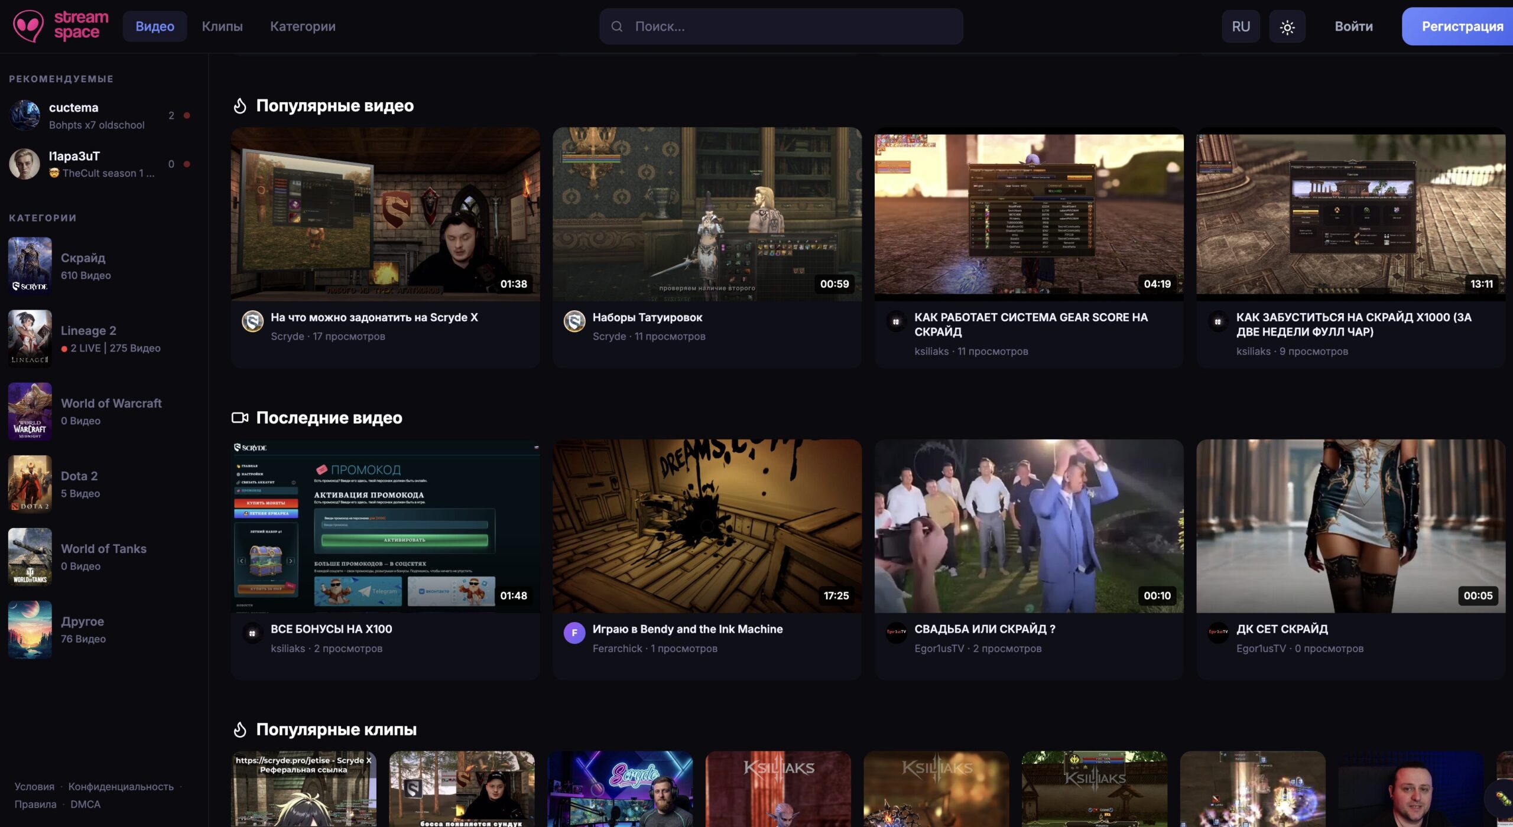Open ksiliaks avatar beside GEAR SCORE video
Screen dimensions: 1513x827
pos(896,321)
